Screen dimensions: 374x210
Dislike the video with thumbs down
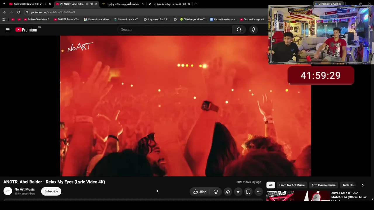click(x=216, y=192)
